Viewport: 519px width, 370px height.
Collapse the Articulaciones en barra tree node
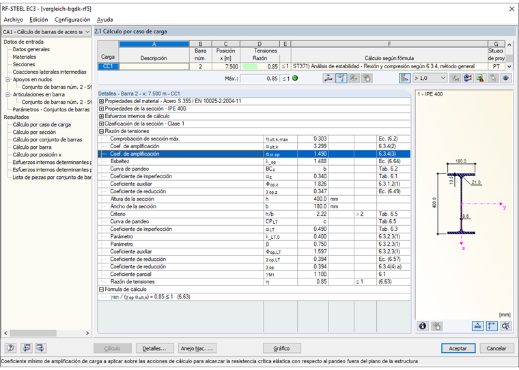(8, 94)
